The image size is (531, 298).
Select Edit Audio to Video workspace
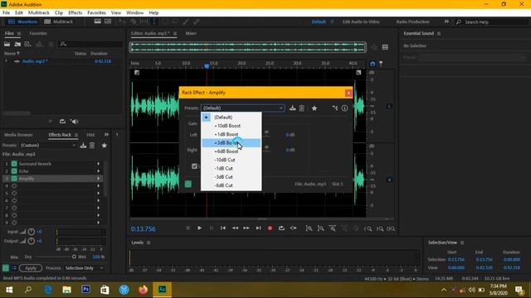[361, 22]
